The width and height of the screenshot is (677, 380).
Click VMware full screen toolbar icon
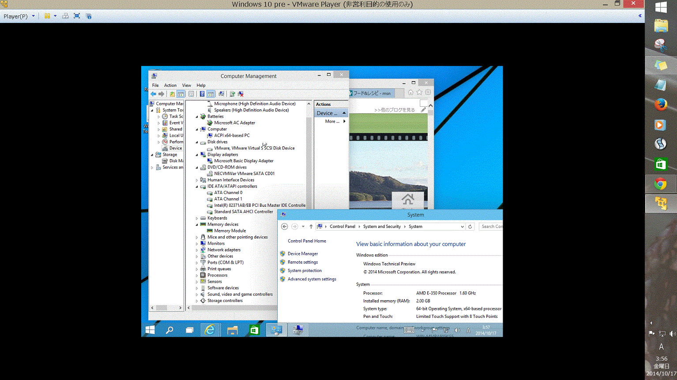click(77, 16)
